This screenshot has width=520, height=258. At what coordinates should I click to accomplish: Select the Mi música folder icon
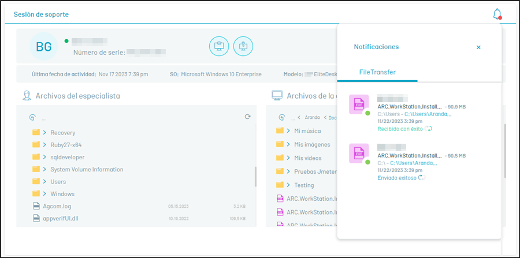pos(280,131)
